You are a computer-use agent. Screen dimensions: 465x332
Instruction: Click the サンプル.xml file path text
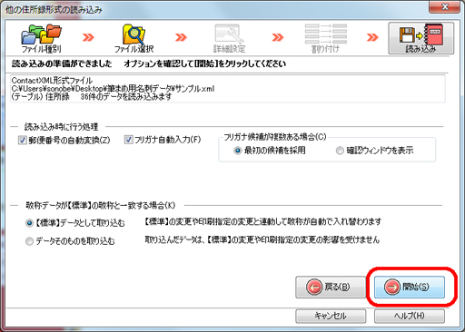click(113, 89)
